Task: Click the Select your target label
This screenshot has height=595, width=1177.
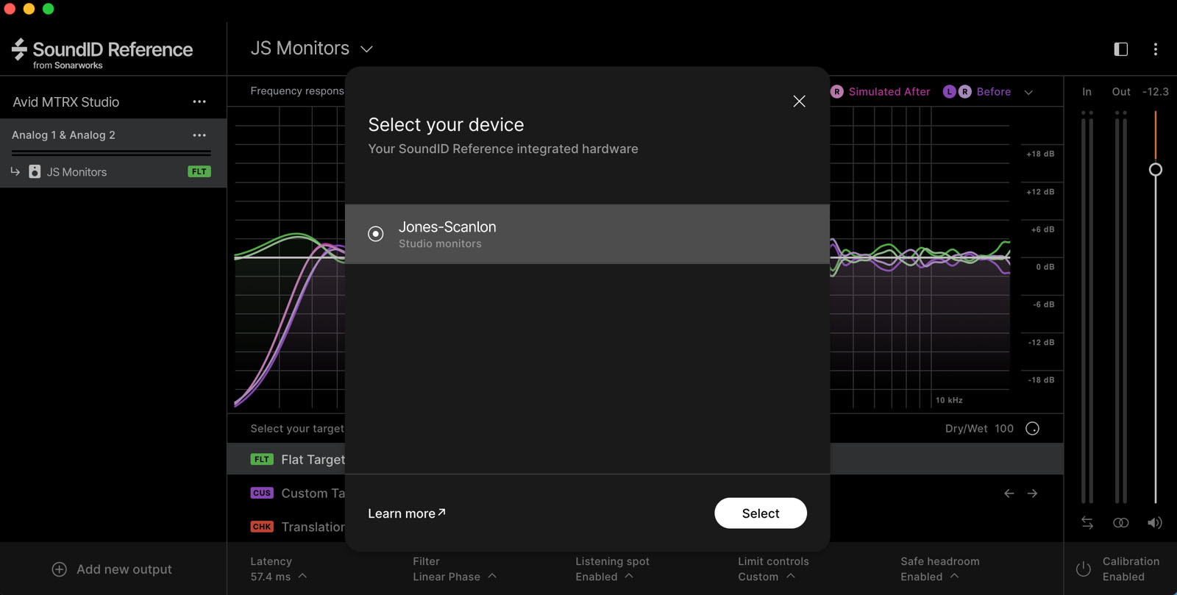Action: click(x=297, y=429)
